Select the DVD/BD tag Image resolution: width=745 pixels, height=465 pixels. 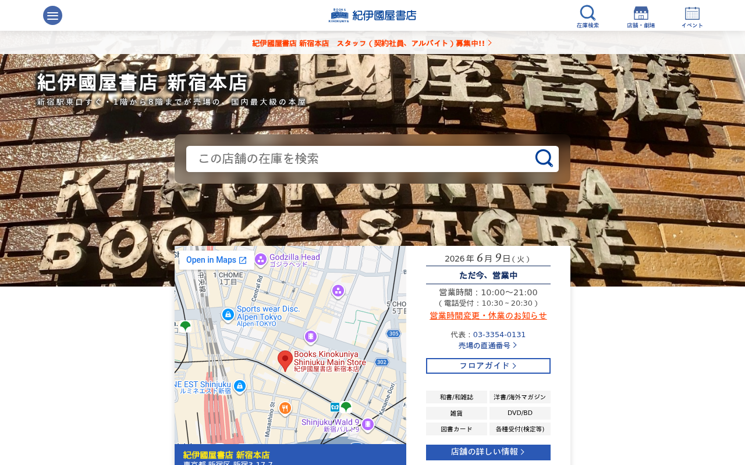click(520, 413)
